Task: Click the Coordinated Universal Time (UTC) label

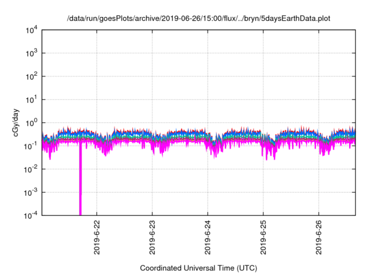Action: (198, 268)
